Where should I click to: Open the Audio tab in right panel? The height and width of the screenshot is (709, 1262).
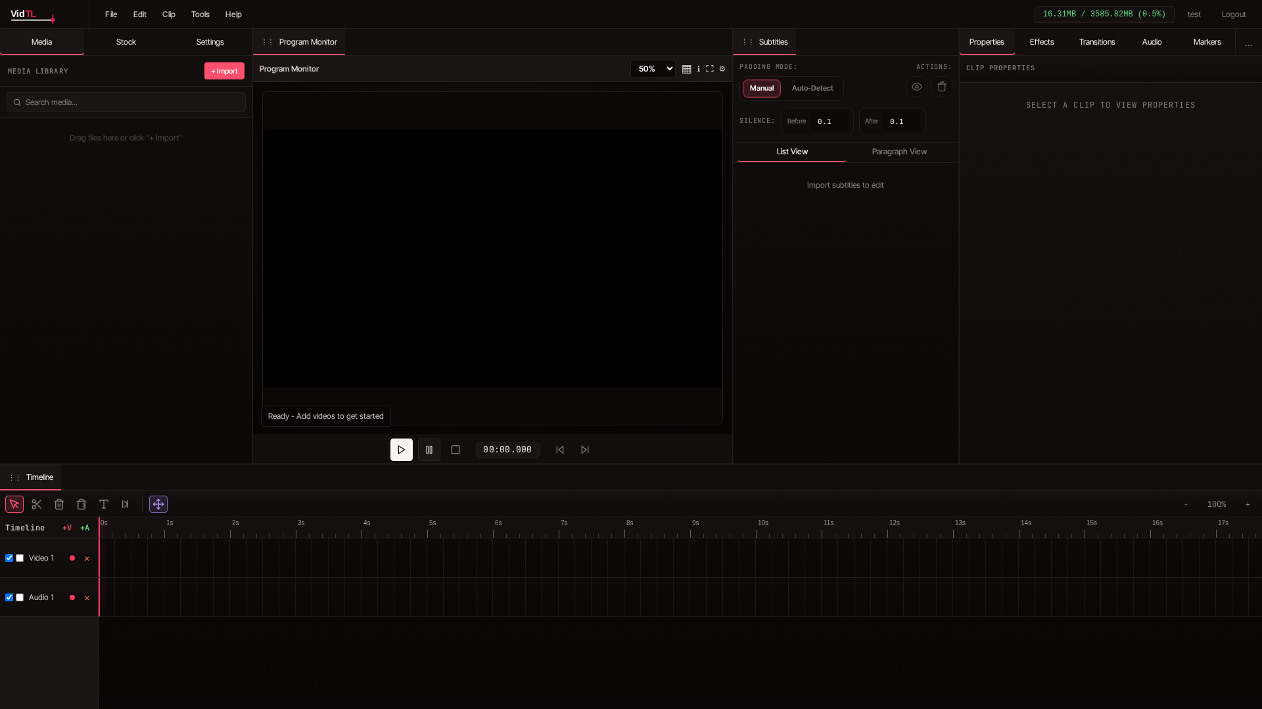tap(1152, 42)
